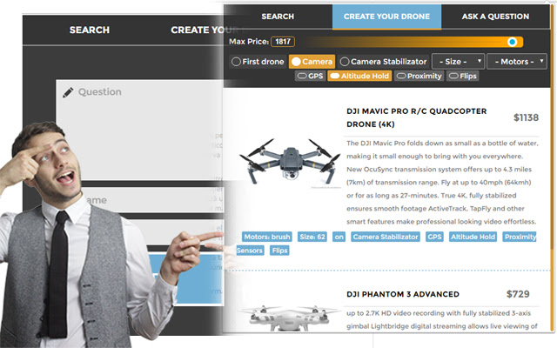Click into the Question text area
Viewport: 557px width, 348px height.
pos(139,130)
